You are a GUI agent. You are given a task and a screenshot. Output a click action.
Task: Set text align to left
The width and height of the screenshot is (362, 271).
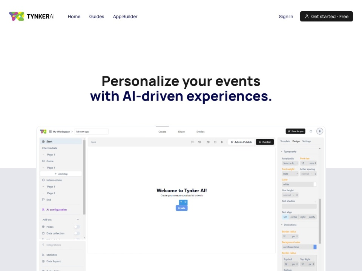click(285, 217)
